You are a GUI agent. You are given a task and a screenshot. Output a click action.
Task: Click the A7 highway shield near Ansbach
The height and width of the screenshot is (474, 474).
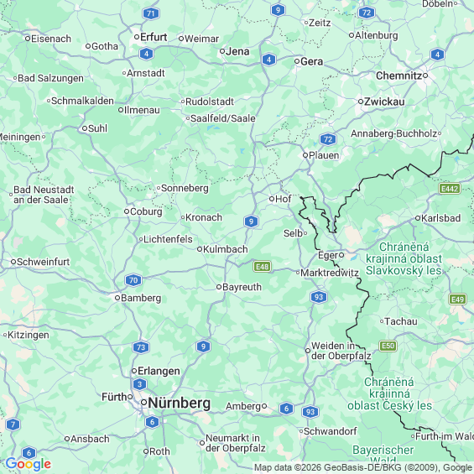(x=13, y=425)
